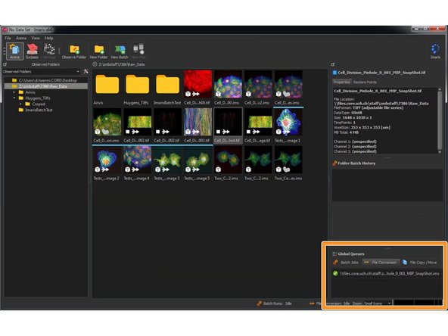Open the Help menu
Viewport: 448px width, 336px height.
[49, 38]
